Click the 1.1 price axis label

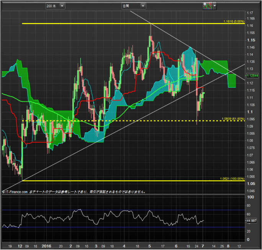250,112
